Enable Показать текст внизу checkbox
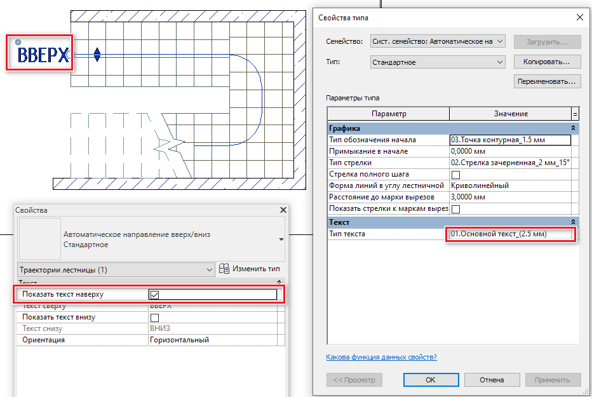The height and width of the screenshot is (397, 592). coord(154,318)
